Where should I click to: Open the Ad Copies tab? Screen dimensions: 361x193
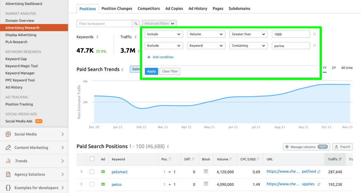click(174, 8)
